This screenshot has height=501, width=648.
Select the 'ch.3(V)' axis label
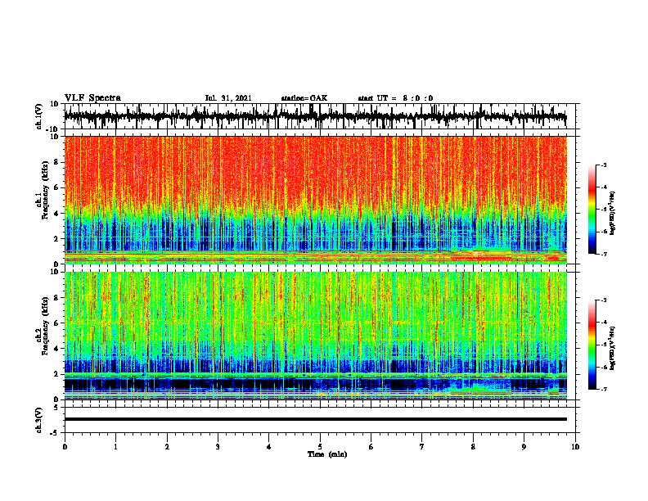[x=39, y=420]
